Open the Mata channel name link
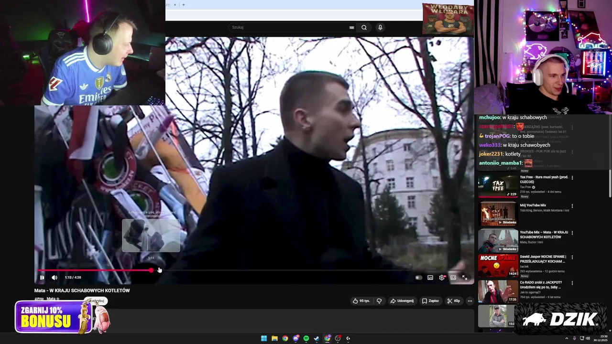This screenshot has height=344, width=612. (51, 299)
